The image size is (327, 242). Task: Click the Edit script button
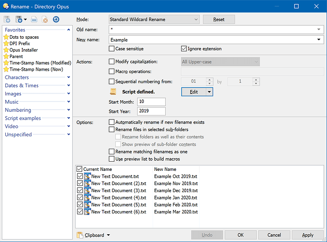pos(194,91)
